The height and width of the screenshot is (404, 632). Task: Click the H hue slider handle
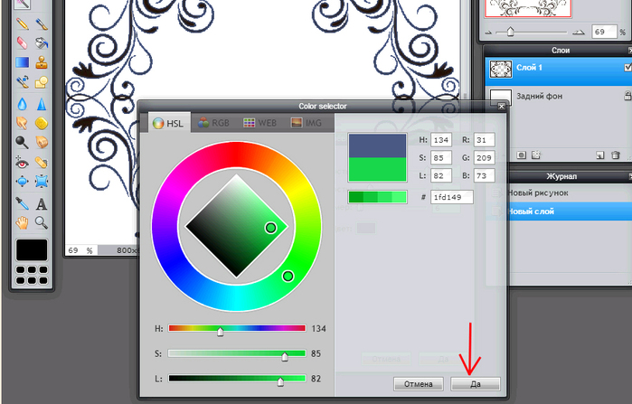(x=220, y=332)
